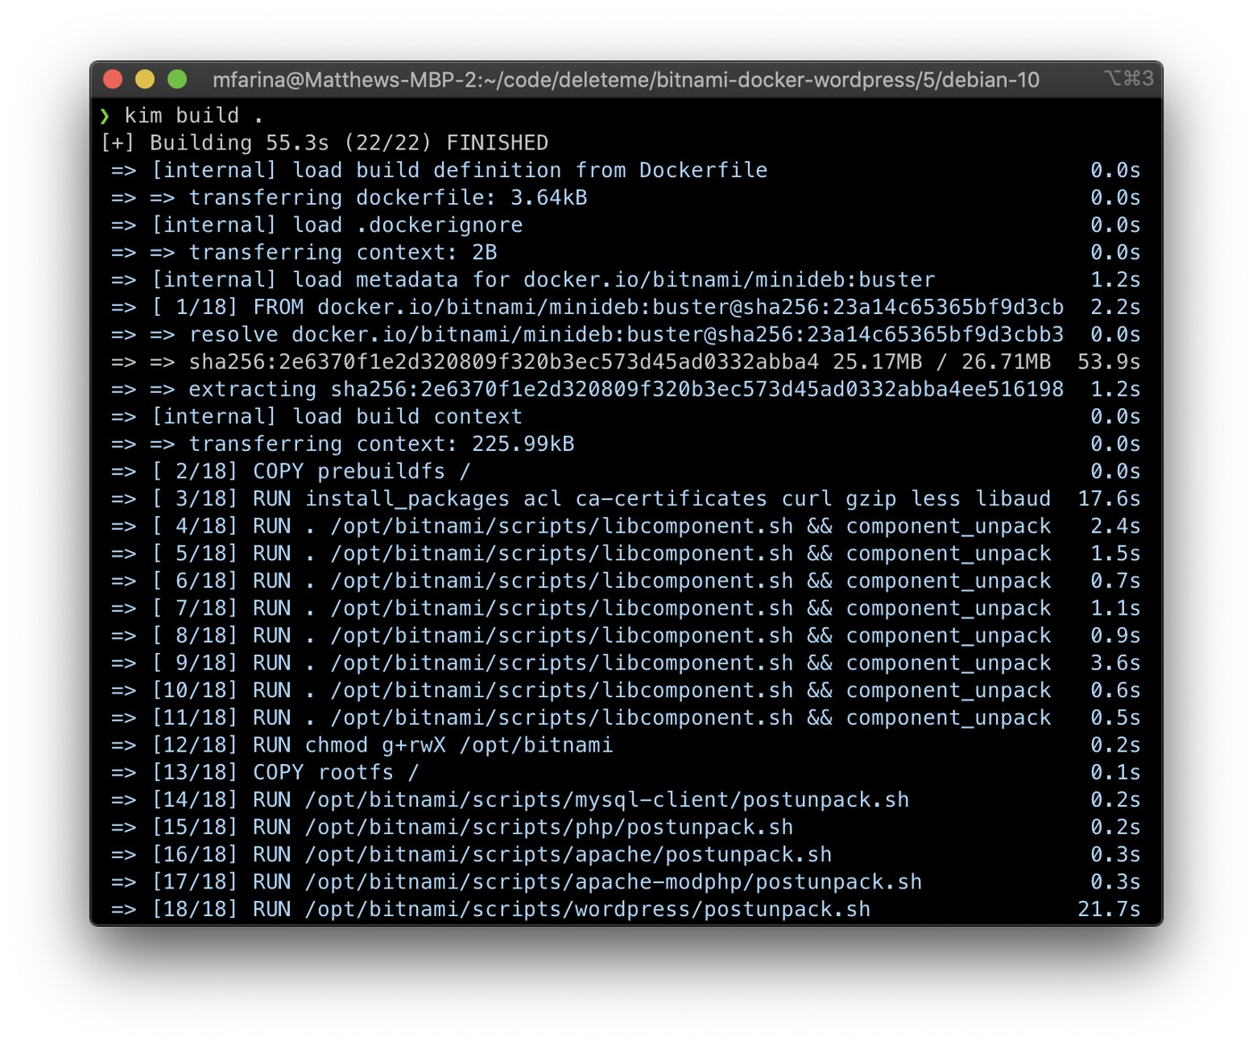Image resolution: width=1253 pixels, height=1045 pixels.
Task: Click the '[13/18] COPY rootfs /' line
Action: click(x=285, y=773)
